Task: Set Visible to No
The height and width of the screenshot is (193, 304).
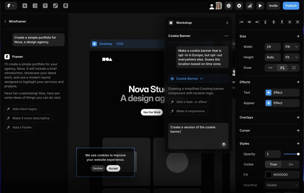Action: (291, 164)
